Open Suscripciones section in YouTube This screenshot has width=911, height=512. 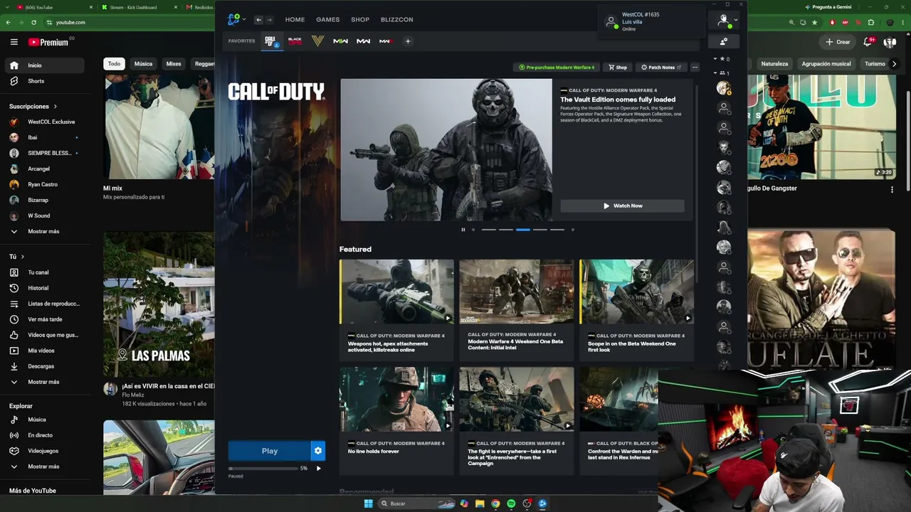coord(33,107)
